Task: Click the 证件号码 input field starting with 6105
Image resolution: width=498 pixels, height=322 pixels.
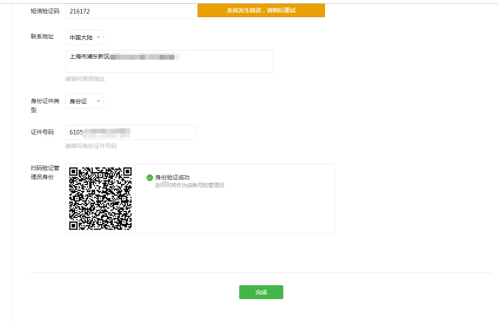Action: click(131, 132)
